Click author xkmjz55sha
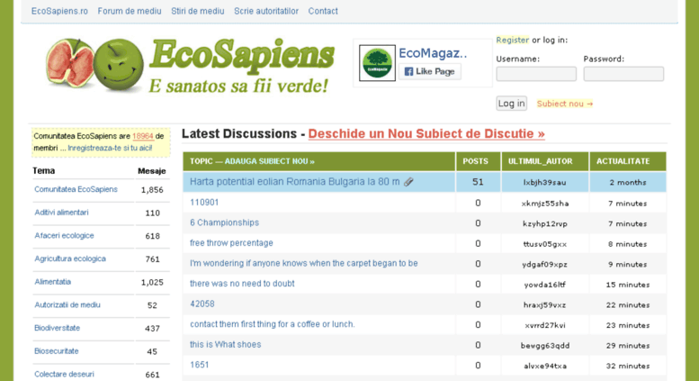 coord(545,204)
